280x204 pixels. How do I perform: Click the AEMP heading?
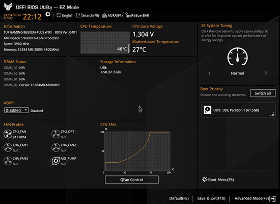coord(9,103)
